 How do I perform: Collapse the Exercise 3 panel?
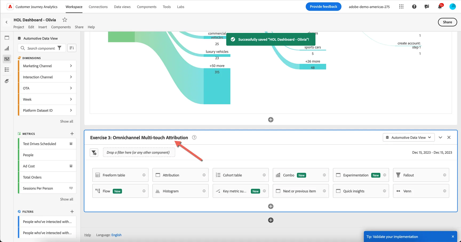440,137
